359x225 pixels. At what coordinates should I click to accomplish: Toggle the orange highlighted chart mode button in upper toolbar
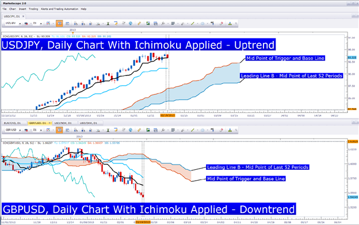pyautogui.click(x=59, y=24)
